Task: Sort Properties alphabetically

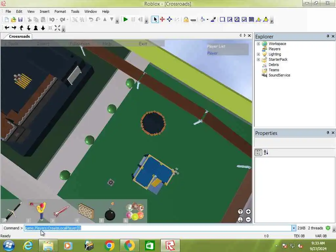Action: tap(266, 152)
